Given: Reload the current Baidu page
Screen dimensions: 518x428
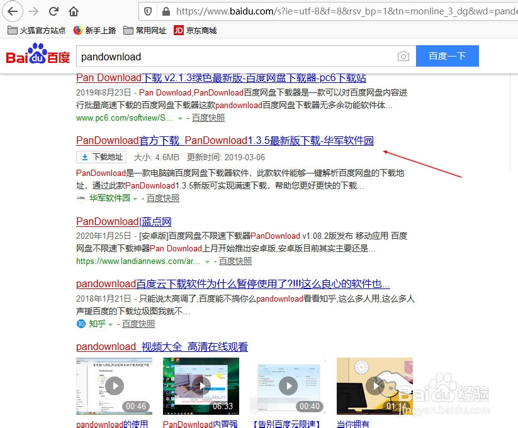Looking at the screenshot, I should [53, 11].
